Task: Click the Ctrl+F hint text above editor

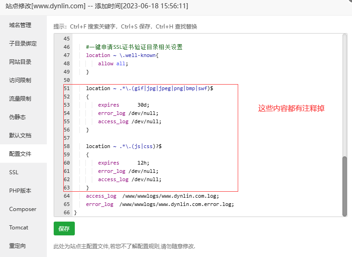Action: click(125, 27)
